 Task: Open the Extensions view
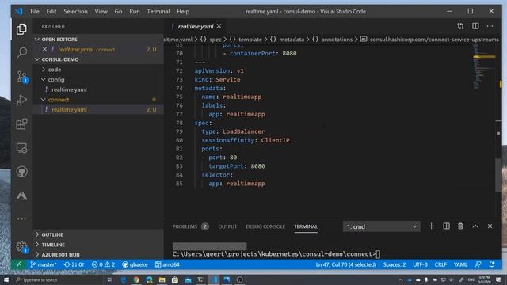click(21, 124)
